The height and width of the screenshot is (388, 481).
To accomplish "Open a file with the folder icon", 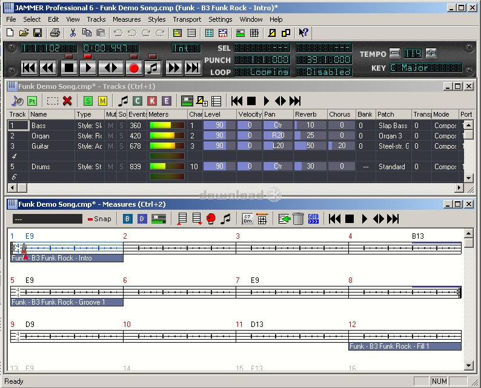I will [x=24, y=33].
